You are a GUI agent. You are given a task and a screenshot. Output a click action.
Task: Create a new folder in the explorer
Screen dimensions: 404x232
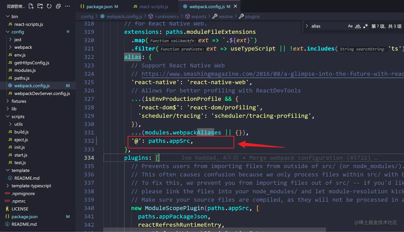40,6
